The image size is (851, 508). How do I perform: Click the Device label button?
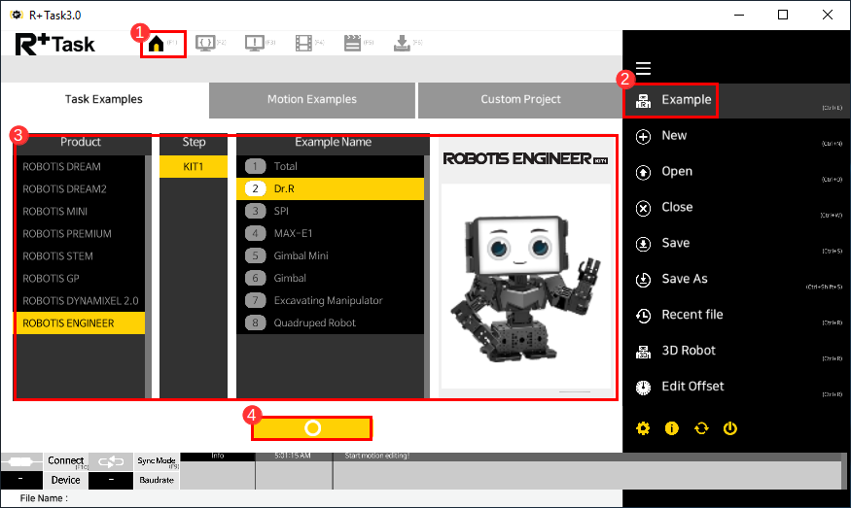pyautogui.click(x=66, y=481)
